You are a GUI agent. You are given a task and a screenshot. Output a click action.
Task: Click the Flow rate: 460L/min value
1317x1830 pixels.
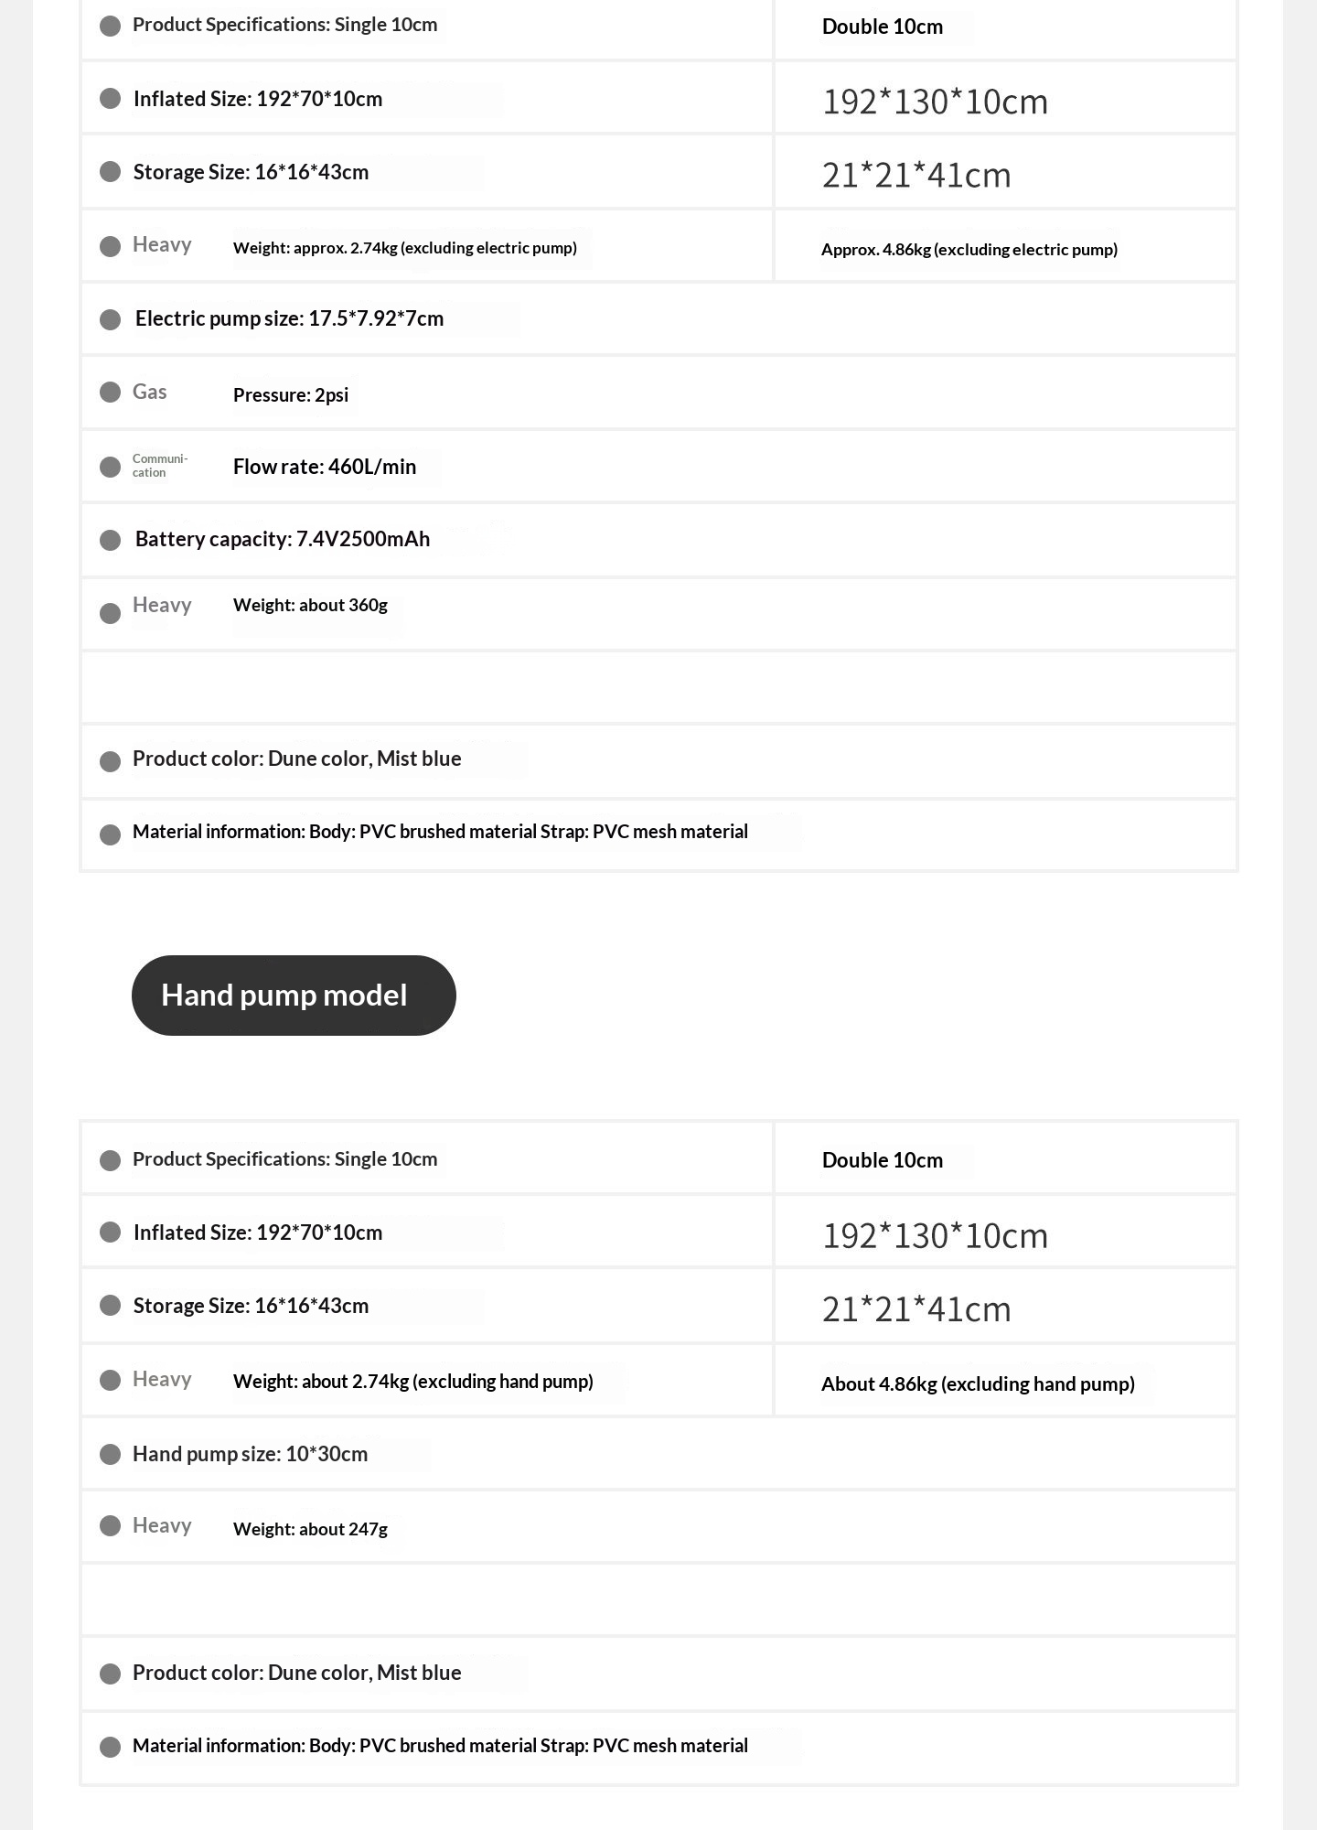coord(325,467)
